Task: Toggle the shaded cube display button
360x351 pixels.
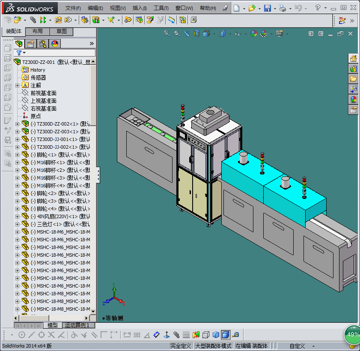Action: click(x=216, y=335)
